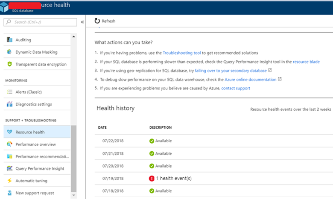Click the Diagnostics settings chart icon
333x199 pixels.
pyautogui.click(x=9, y=104)
